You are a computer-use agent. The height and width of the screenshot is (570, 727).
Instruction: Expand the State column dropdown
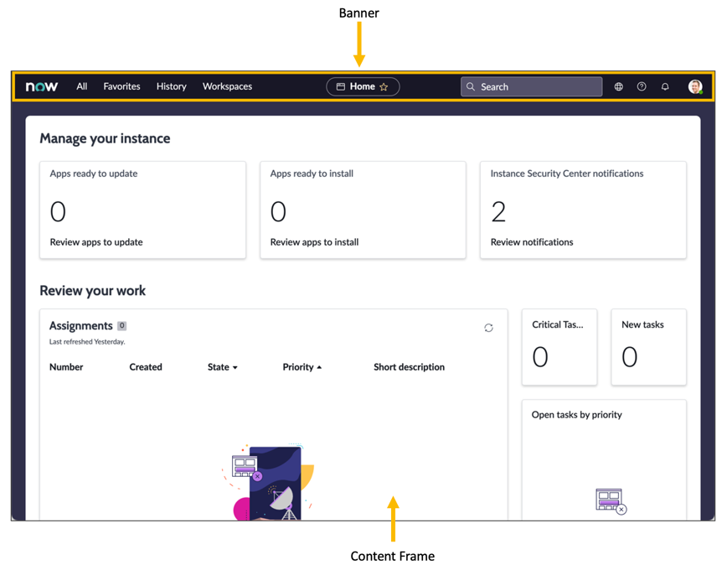235,368
